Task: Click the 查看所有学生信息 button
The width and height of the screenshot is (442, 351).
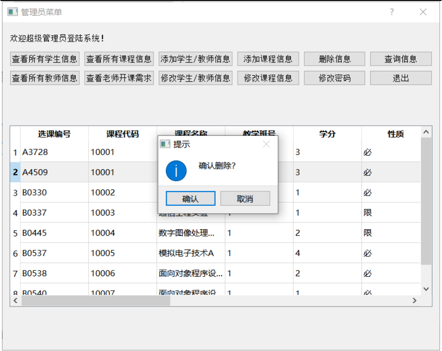Action: 44,59
